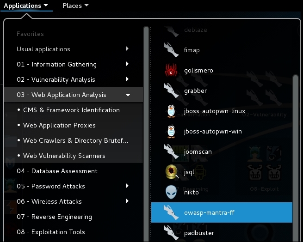Expand arrow beside Wireless Attacks
Image resolution: width=303 pixels, height=242 pixels.
click(127, 201)
